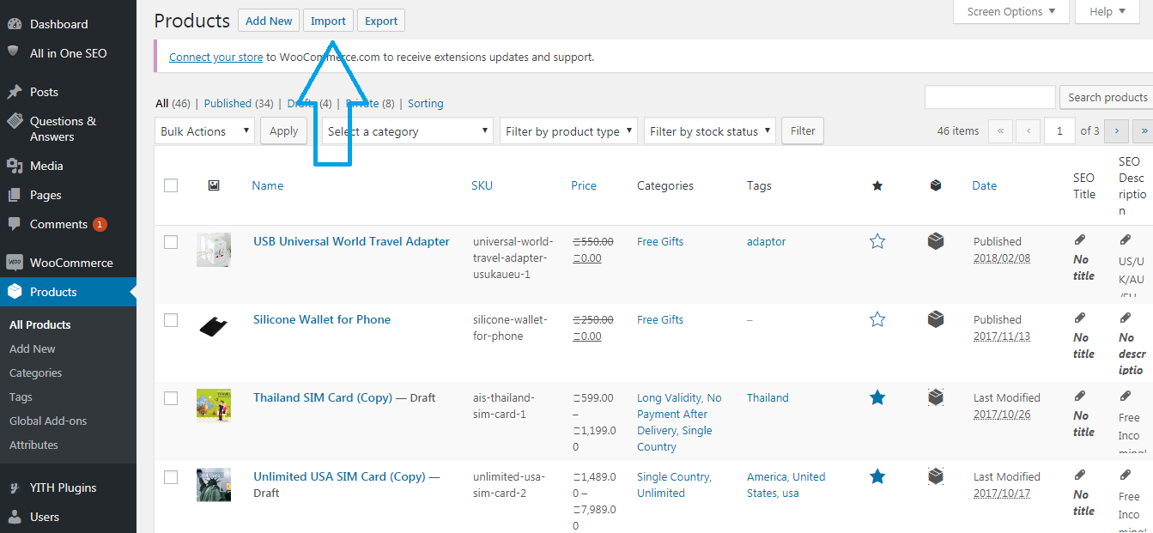Image resolution: width=1153 pixels, height=533 pixels.
Task: Open USB Universal World Travel Adapter thumbnail
Action: [214, 250]
